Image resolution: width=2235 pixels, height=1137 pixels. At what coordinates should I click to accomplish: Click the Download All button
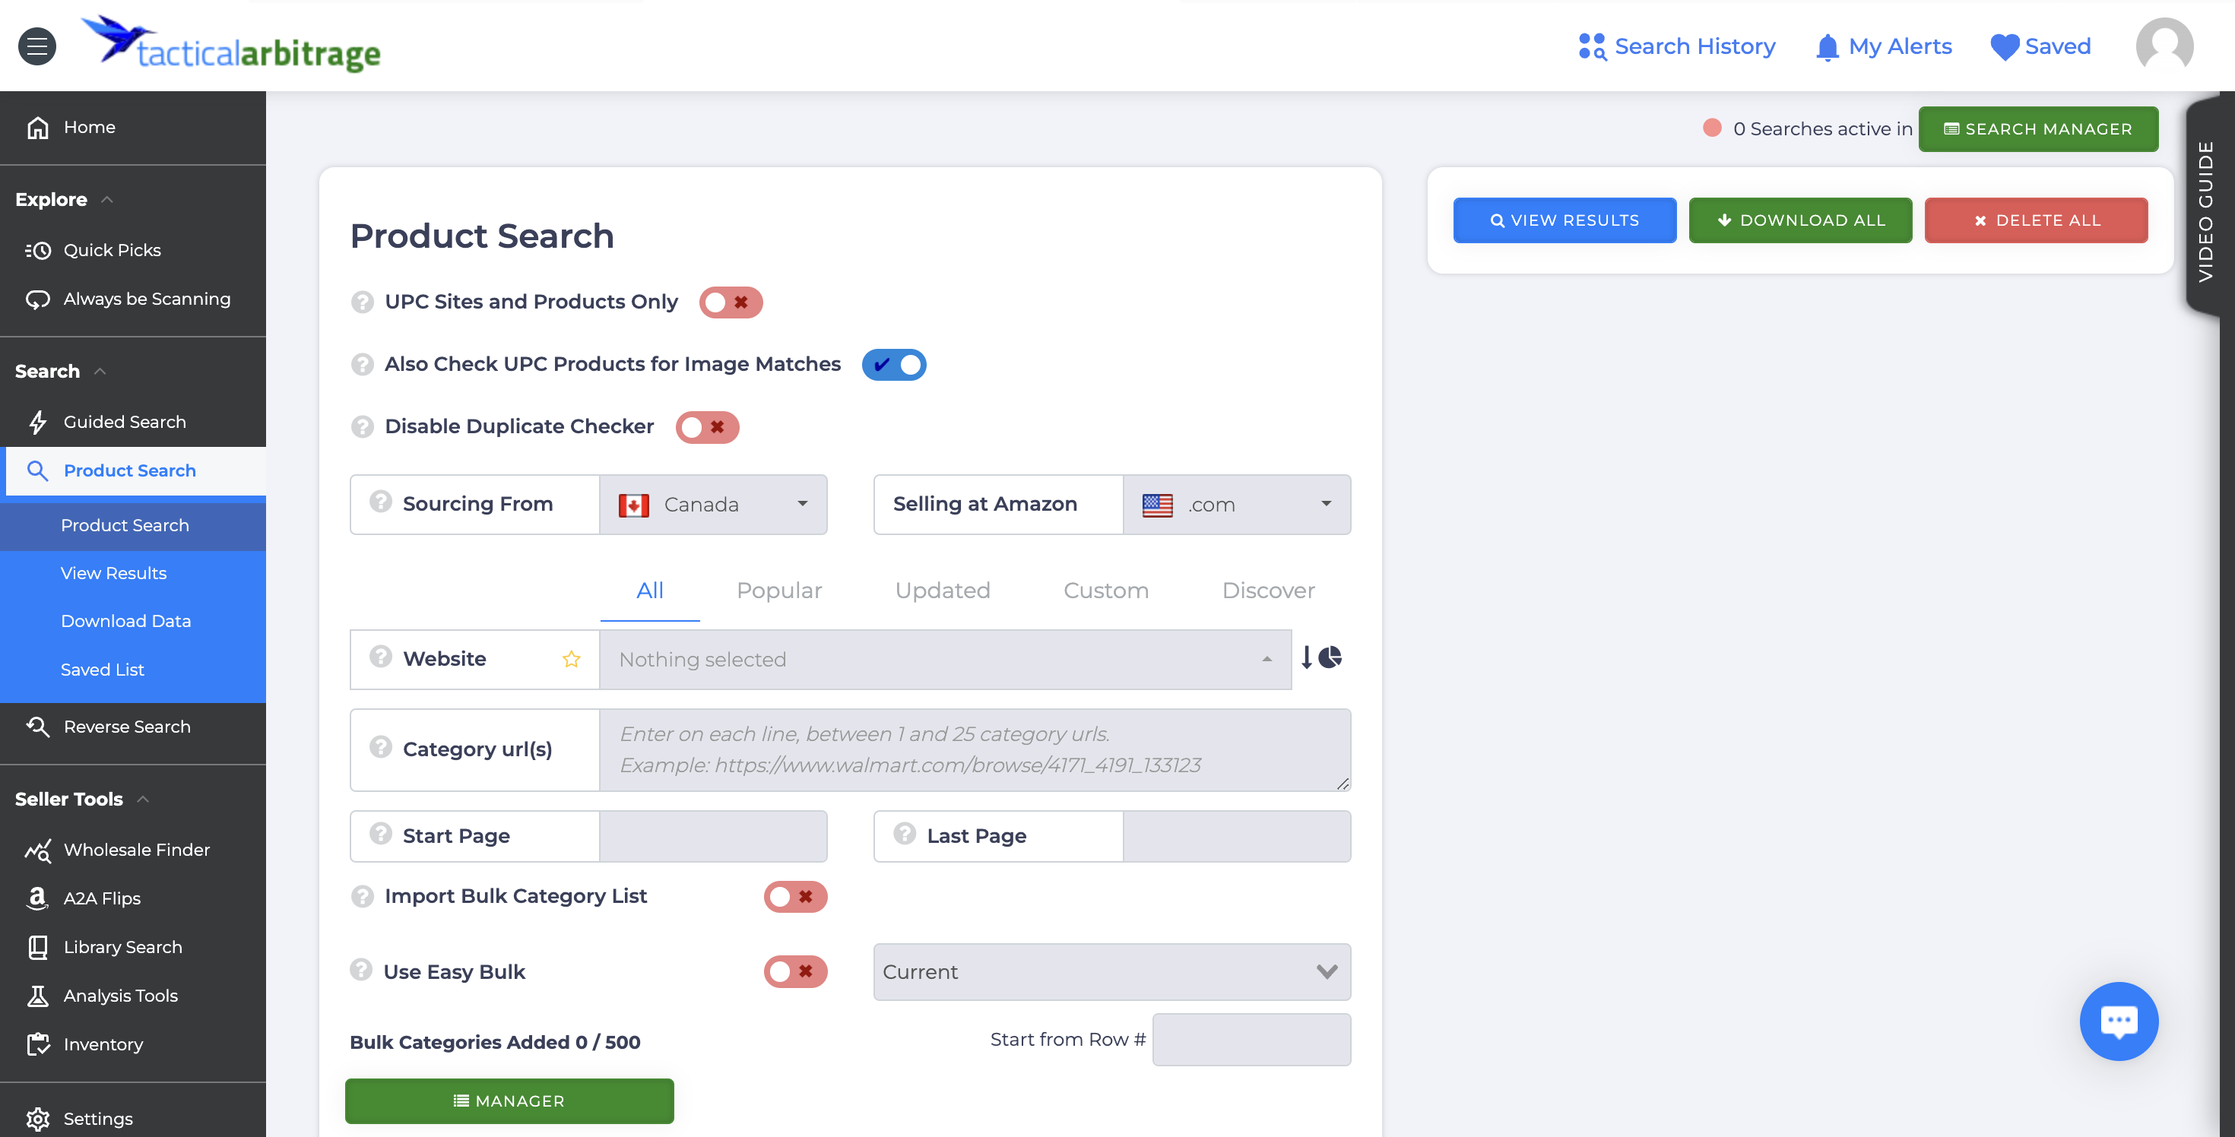click(1799, 220)
